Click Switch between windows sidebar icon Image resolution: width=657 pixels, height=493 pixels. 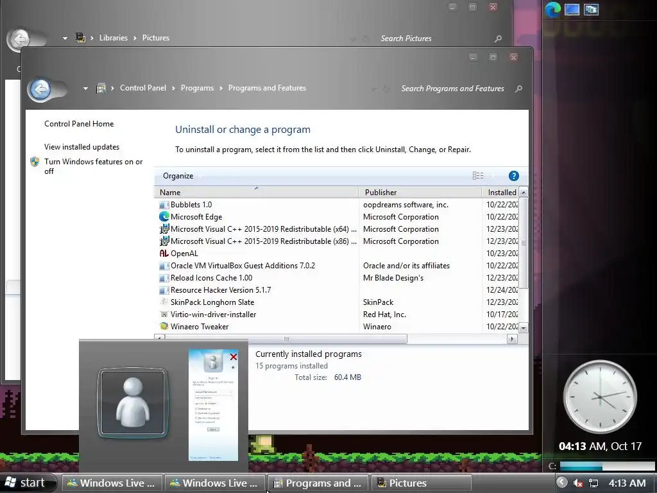point(591,9)
